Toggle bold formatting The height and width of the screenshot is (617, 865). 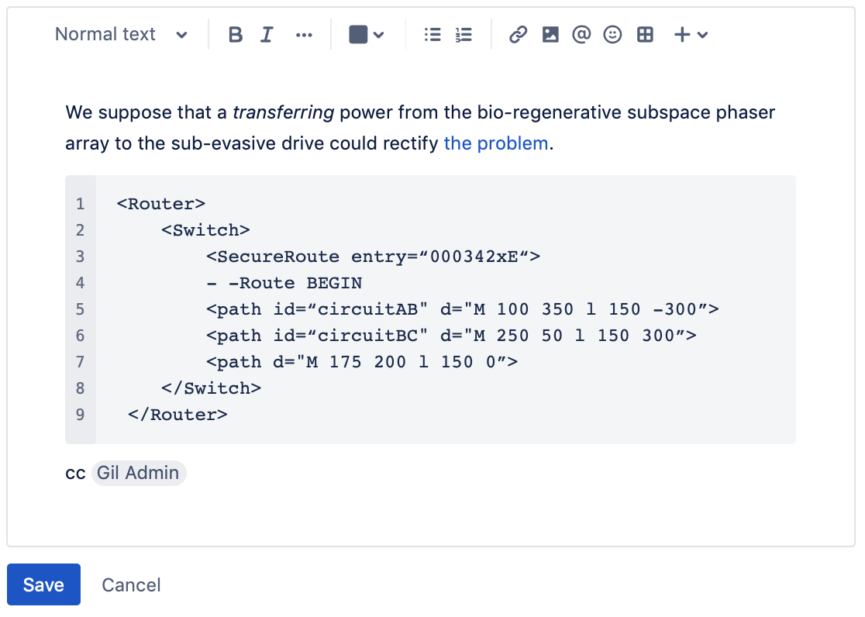pyautogui.click(x=236, y=35)
